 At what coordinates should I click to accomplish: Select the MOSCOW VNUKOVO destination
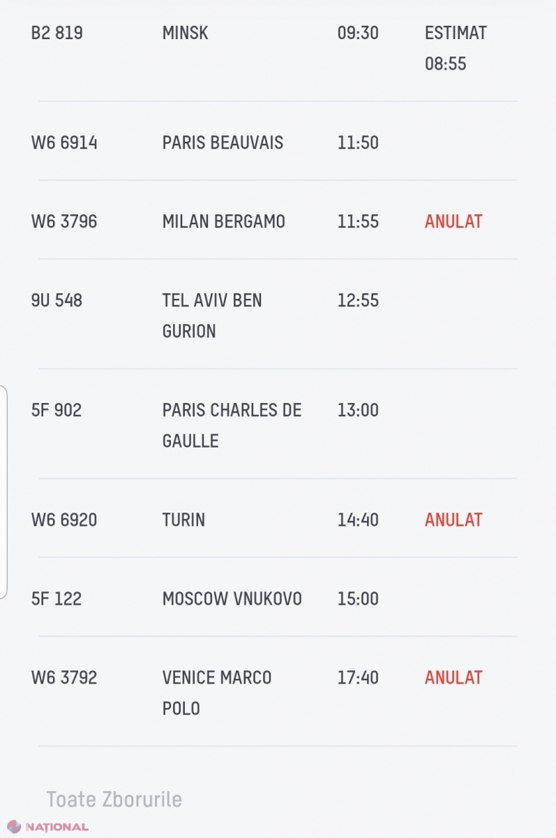tap(232, 598)
